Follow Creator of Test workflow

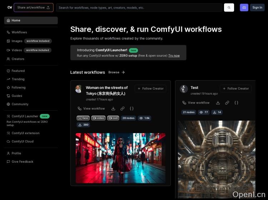[236, 89]
